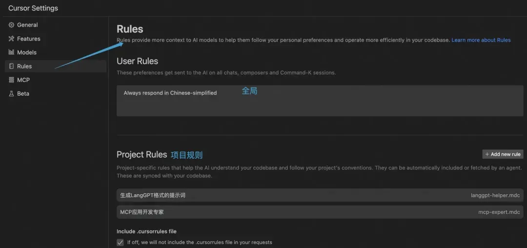Follow the Learn more about Rules link

(x=481, y=40)
